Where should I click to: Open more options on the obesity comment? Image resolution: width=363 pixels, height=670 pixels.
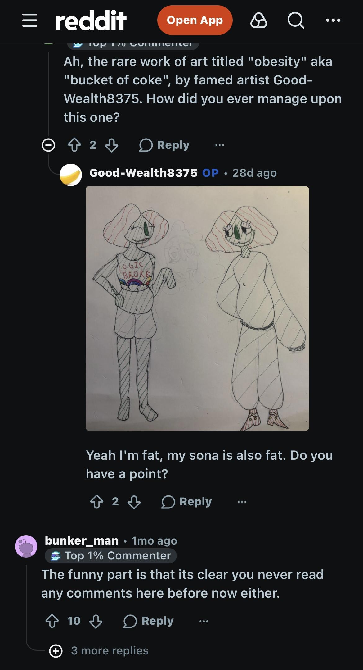[x=220, y=145]
